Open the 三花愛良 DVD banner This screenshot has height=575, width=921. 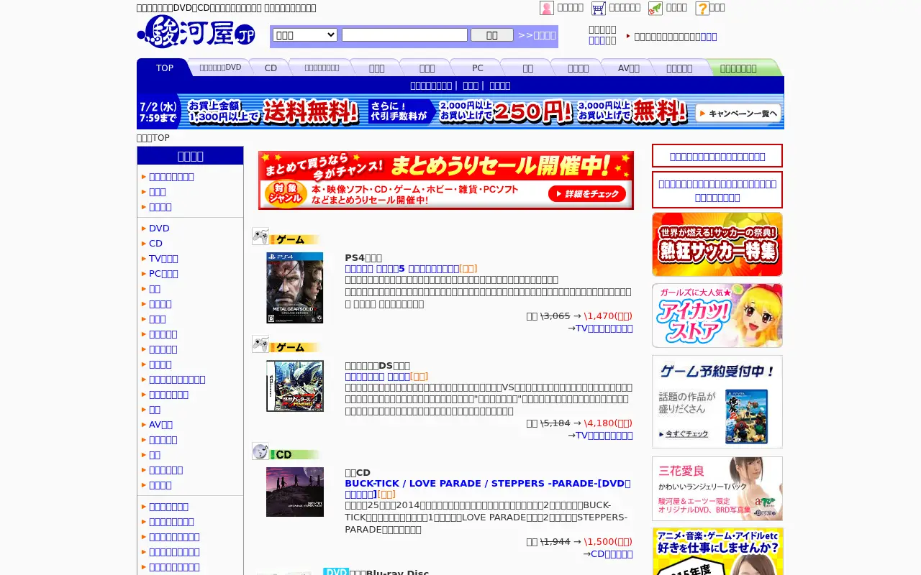pyautogui.click(x=717, y=489)
